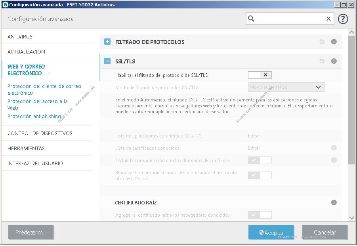This screenshot has width=357, height=246.
Task: Minimize the Configuración avanzada window
Action: 338,4
